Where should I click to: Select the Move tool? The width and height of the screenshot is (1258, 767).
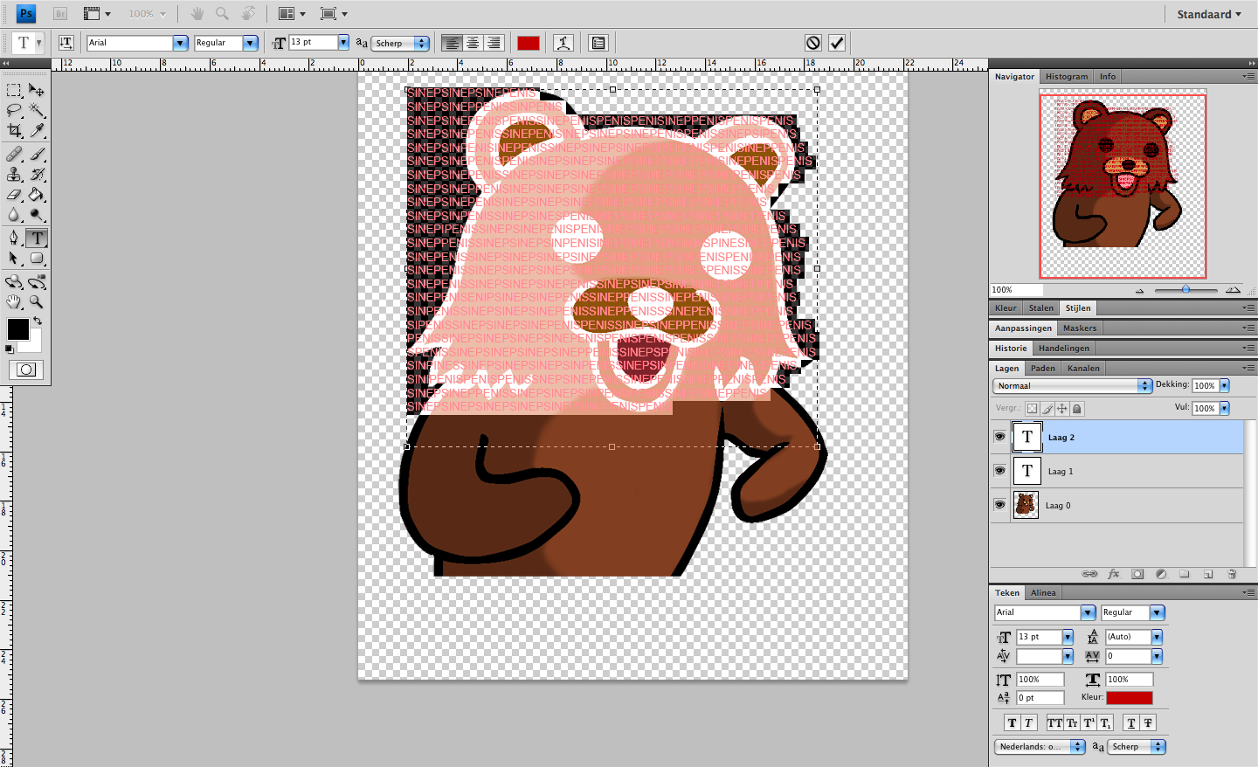pos(37,90)
